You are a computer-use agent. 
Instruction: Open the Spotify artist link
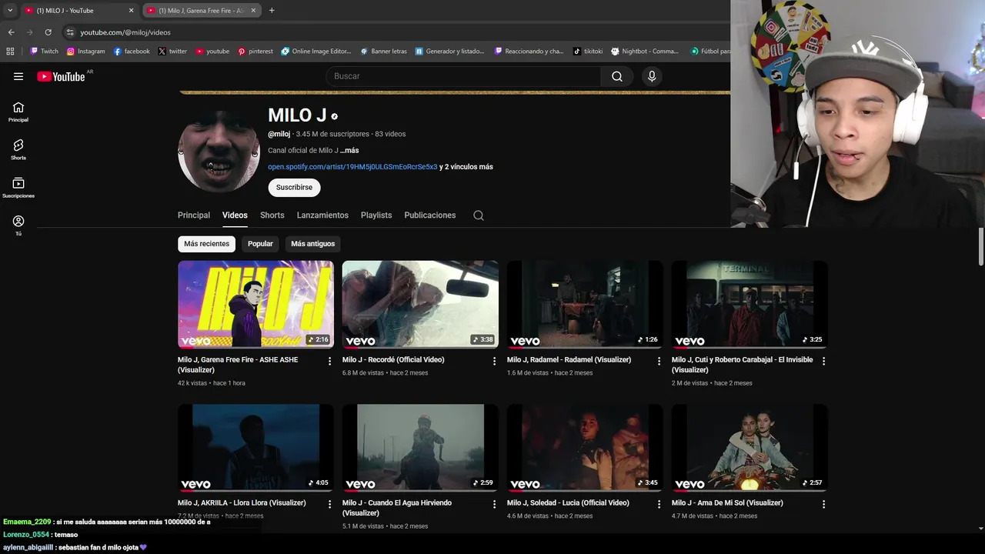352,167
